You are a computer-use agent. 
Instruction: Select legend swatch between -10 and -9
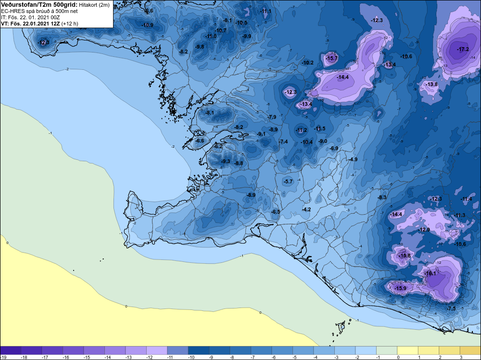pos(199,350)
